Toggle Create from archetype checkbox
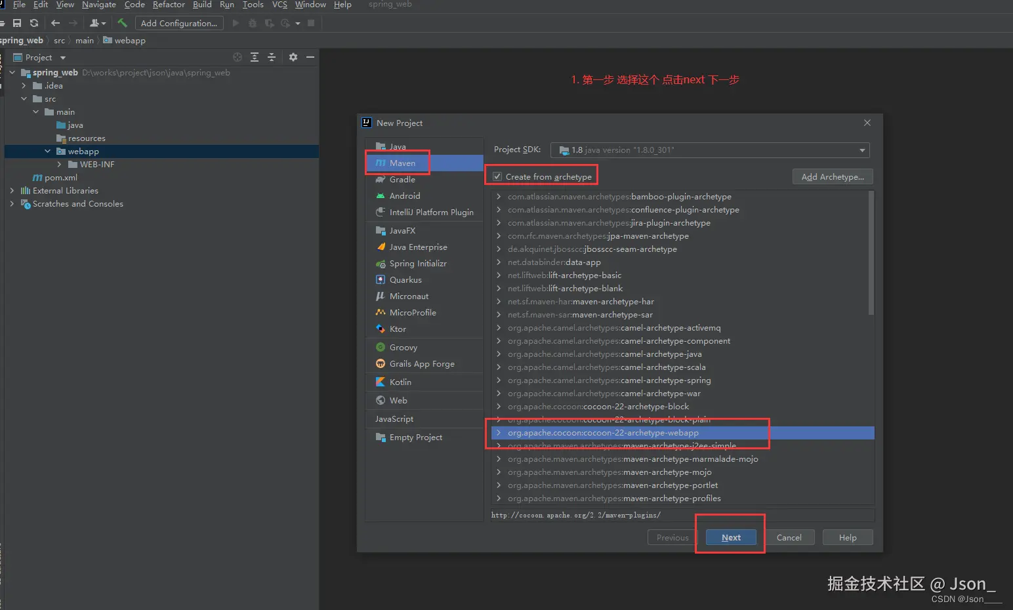 coord(497,176)
